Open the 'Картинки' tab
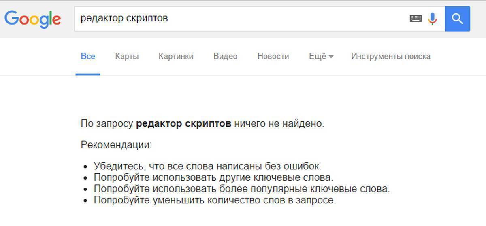This screenshot has height=226, width=486. [x=176, y=56]
